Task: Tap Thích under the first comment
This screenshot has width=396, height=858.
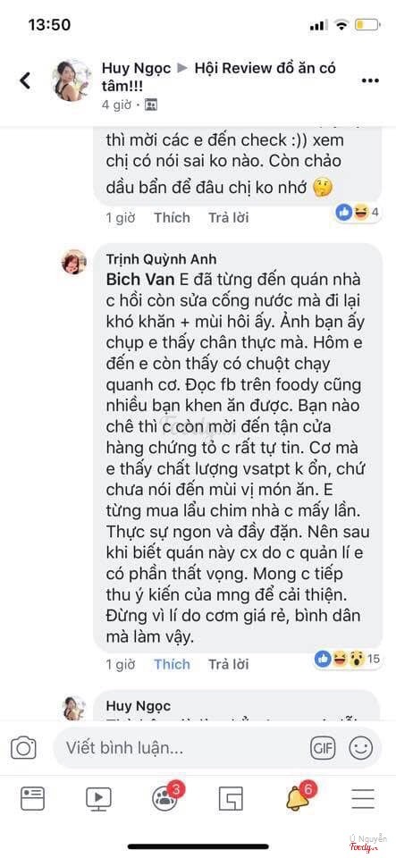Action: [172, 217]
